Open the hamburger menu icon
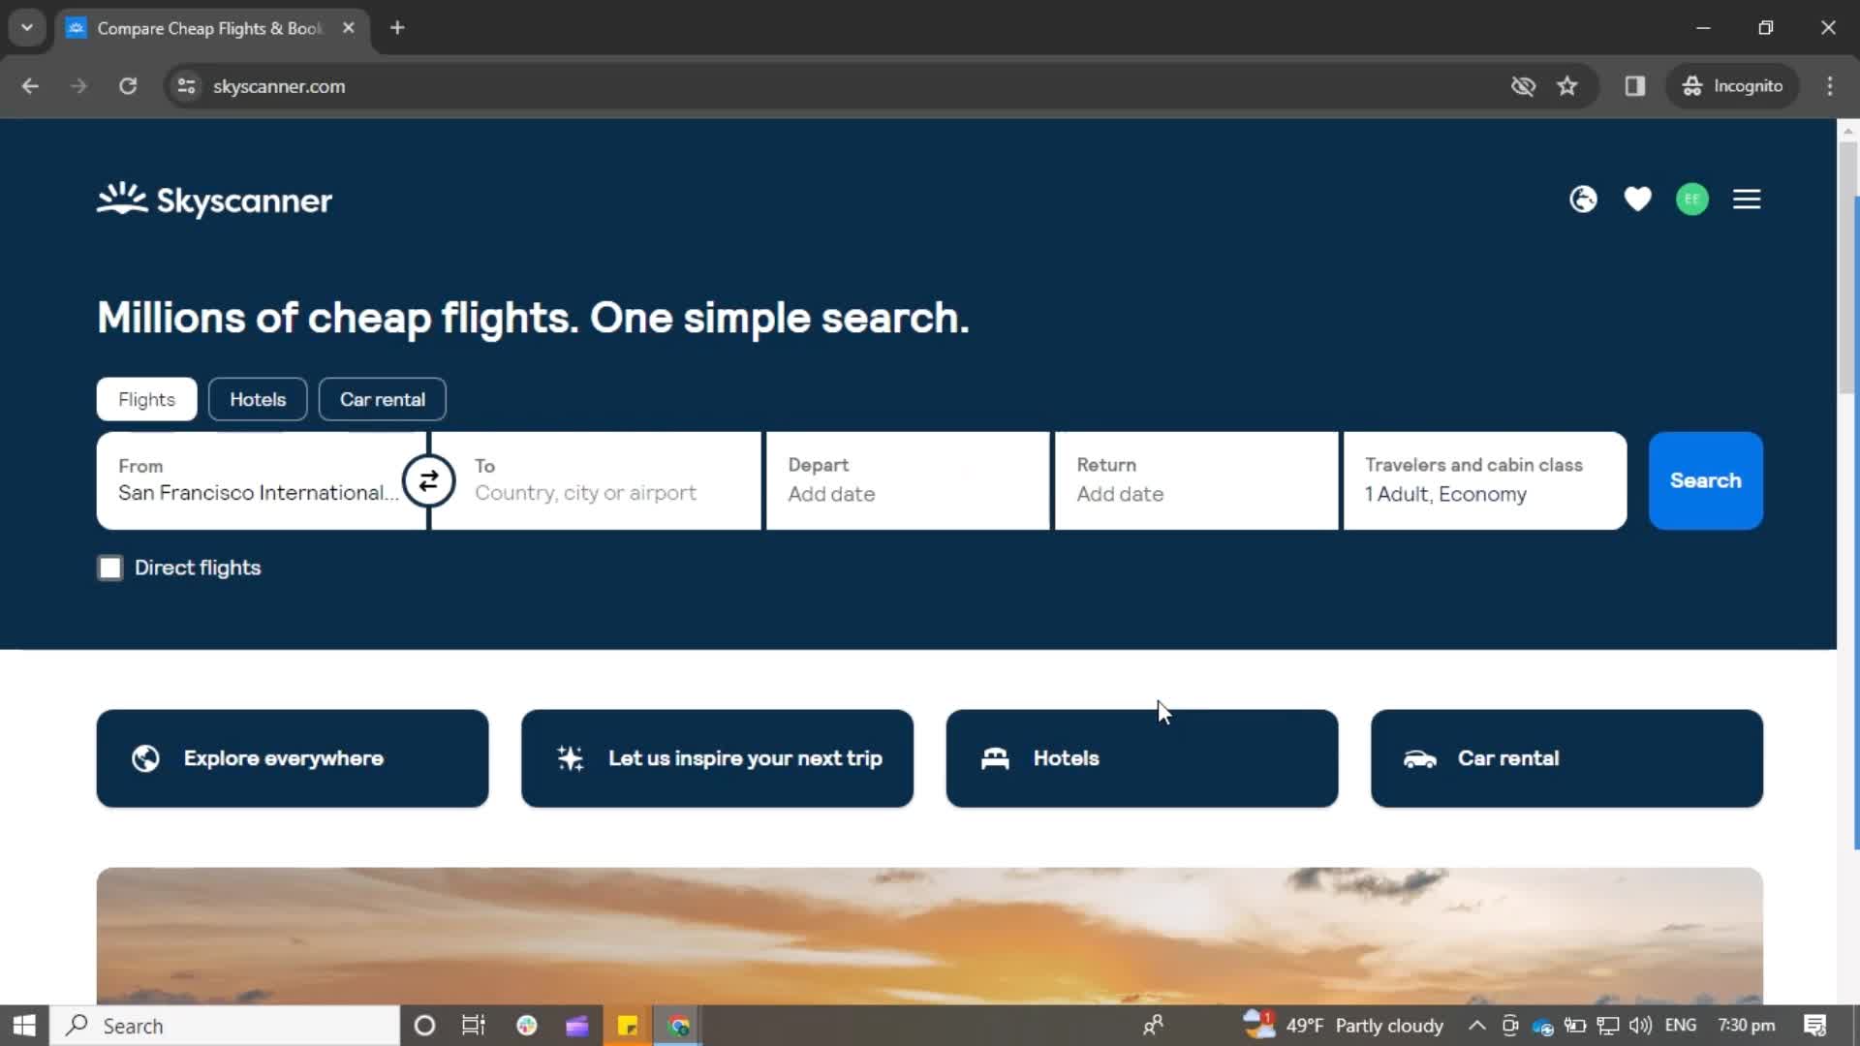 tap(1747, 200)
